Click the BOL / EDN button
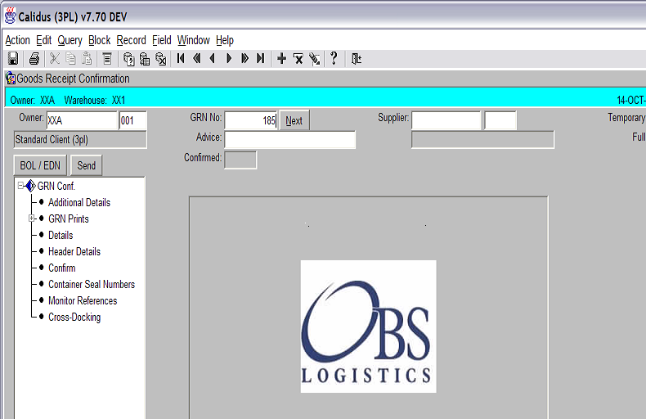Image resolution: width=646 pixels, height=419 pixels. (40, 165)
